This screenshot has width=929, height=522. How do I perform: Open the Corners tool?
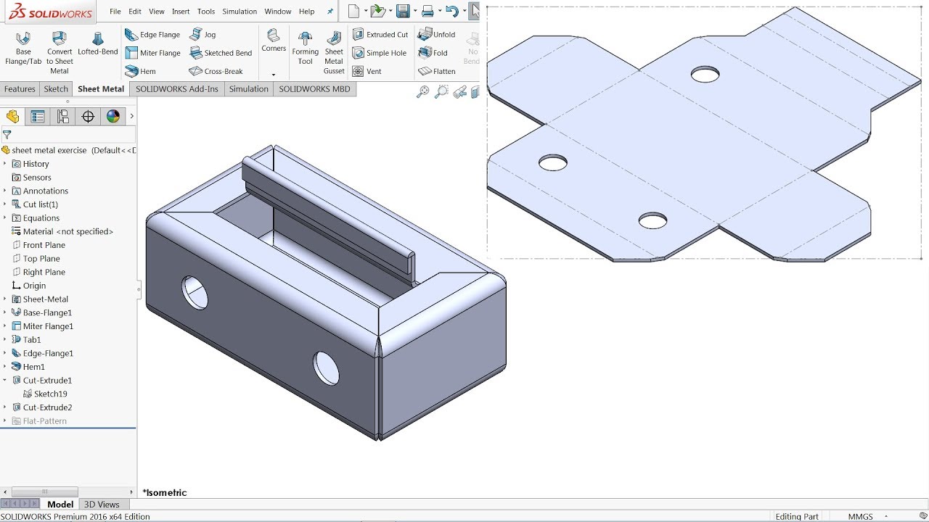point(274,41)
